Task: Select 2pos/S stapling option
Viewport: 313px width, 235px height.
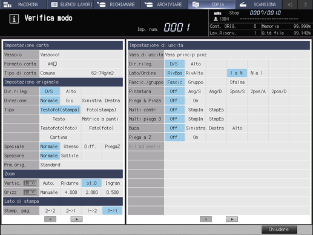Action: point(237,91)
